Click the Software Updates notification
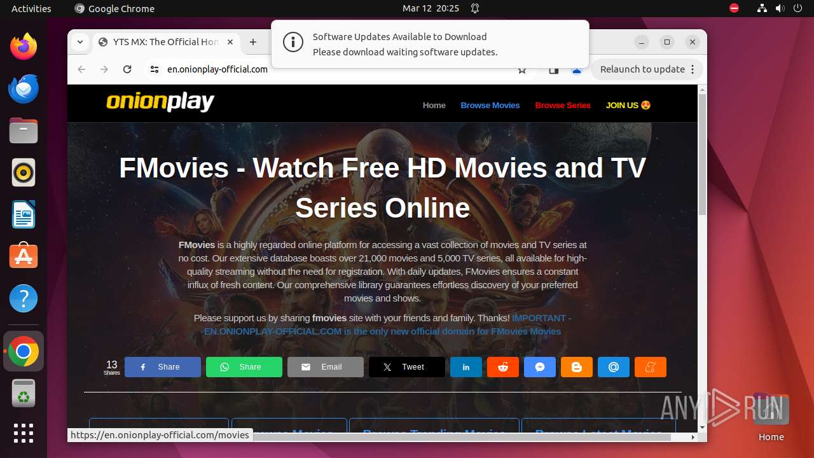The height and width of the screenshot is (458, 814). click(x=430, y=44)
